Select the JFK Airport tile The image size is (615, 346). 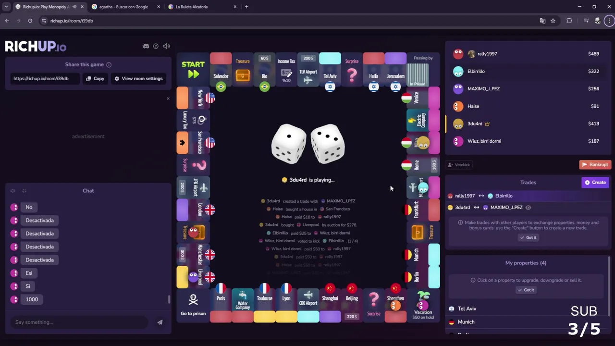193,187
